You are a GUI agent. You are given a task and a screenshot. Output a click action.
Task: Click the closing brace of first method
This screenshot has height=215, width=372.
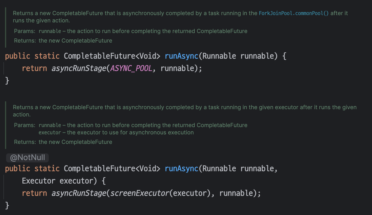(7, 81)
